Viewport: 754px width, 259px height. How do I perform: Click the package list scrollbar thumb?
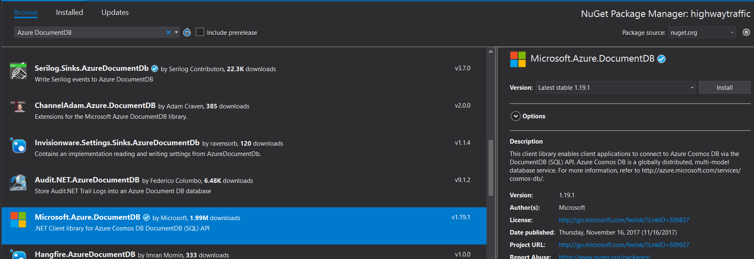coord(491,167)
